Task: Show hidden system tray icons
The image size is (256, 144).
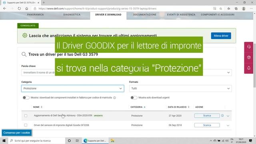Action: pyautogui.click(x=211, y=140)
